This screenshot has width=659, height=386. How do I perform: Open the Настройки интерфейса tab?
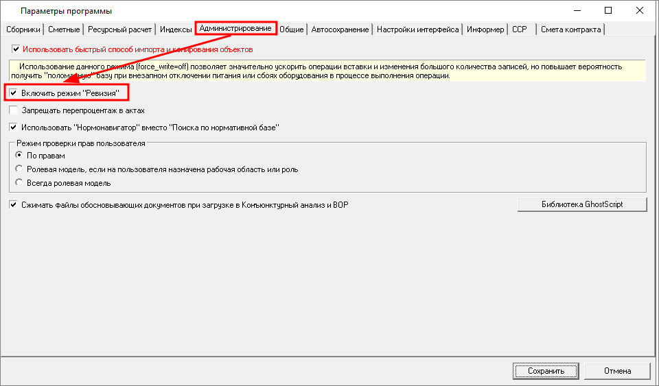tap(418, 29)
